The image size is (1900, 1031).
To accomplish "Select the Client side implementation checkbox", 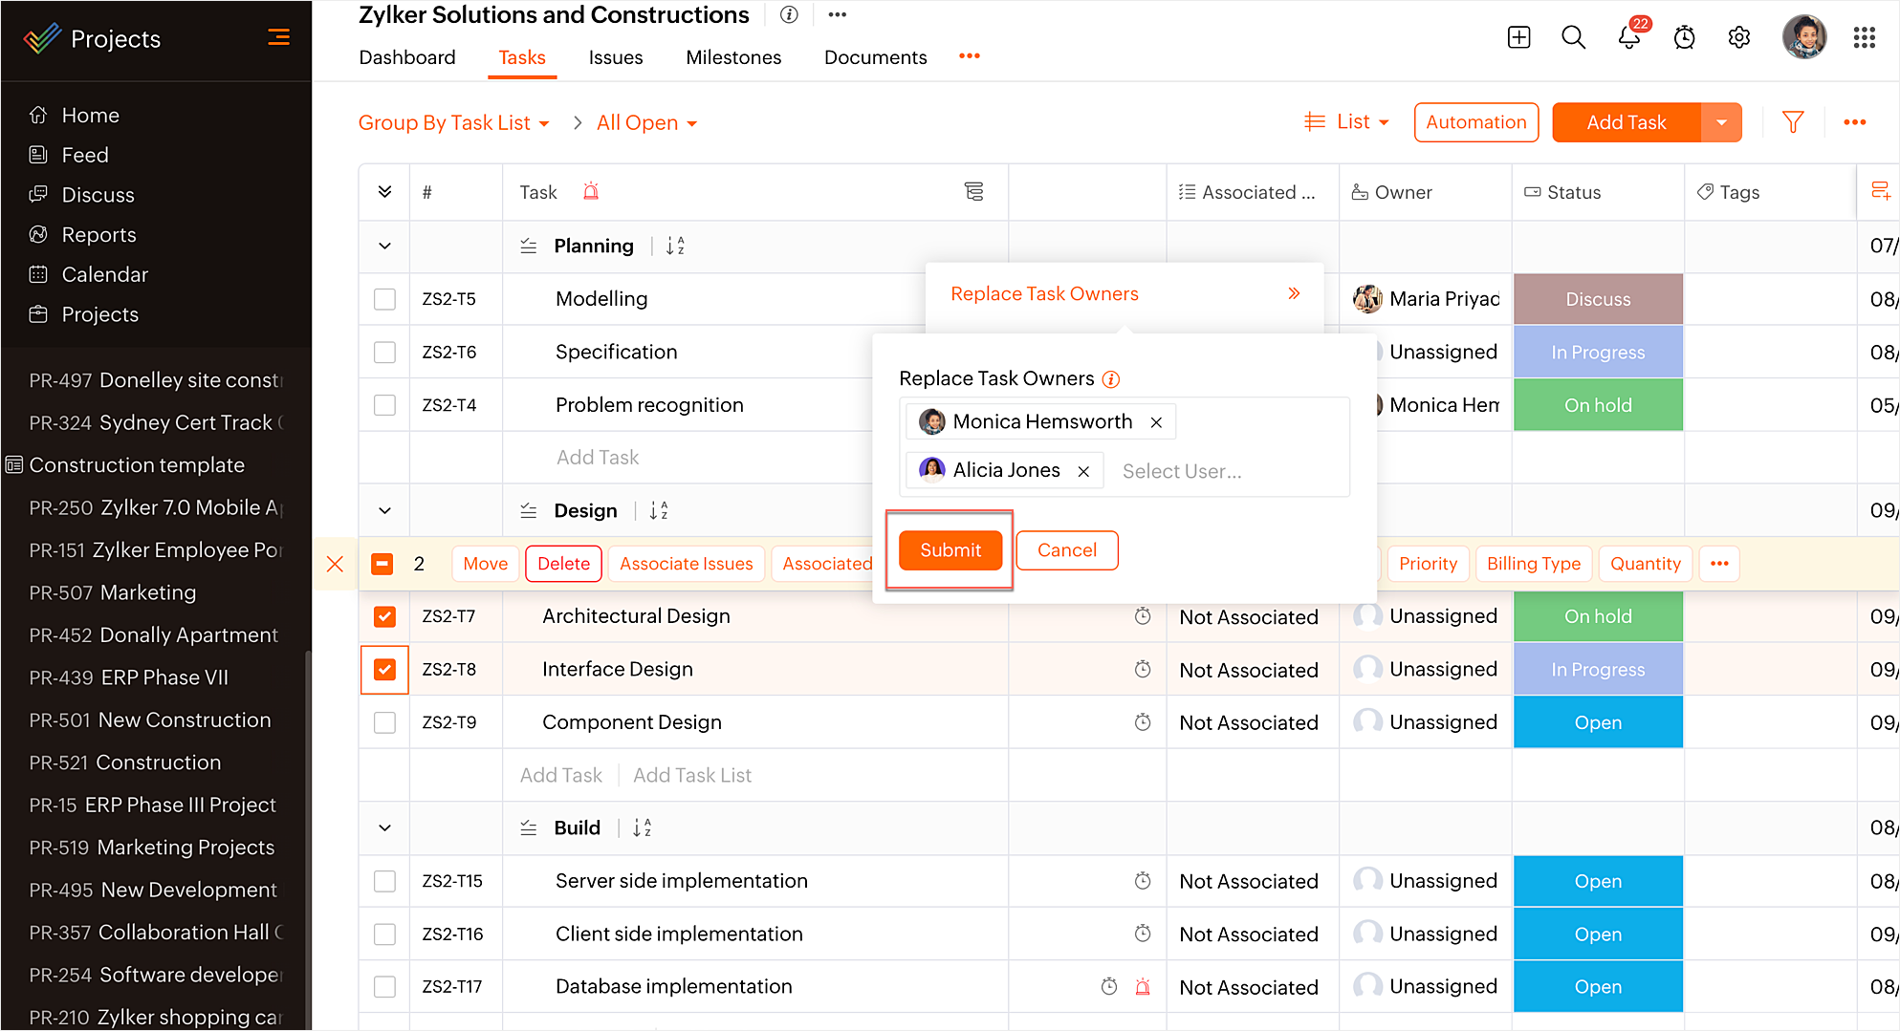I will tap(384, 934).
